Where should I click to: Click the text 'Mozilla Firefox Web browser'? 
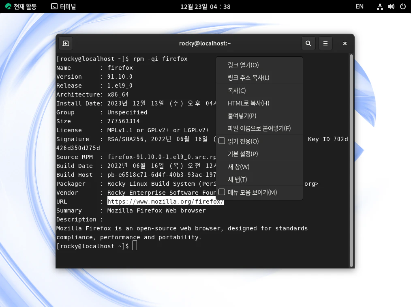click(x=156, y=210)
